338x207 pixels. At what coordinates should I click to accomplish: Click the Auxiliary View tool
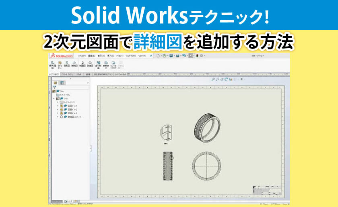(74, 64)
